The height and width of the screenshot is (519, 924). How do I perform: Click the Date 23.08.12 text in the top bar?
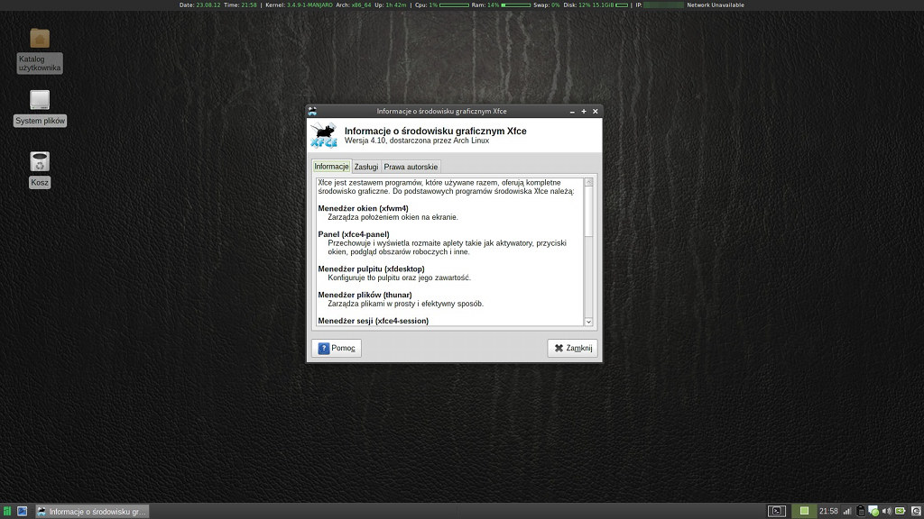[x=199, y=5]
